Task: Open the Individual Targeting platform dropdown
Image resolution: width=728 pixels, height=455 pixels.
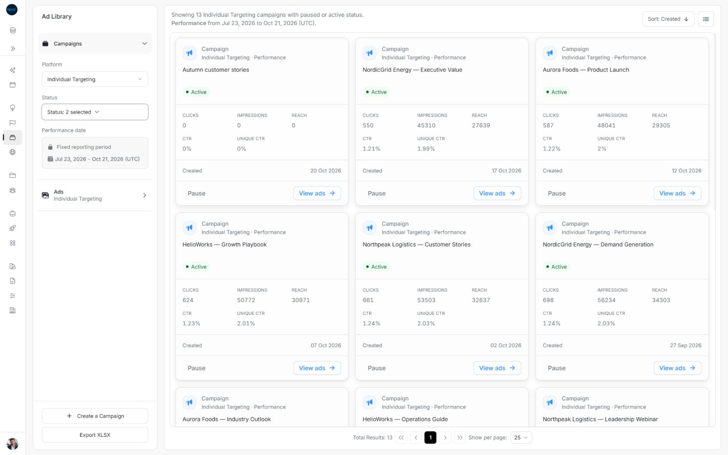Action: pyautogui.click(x=95, y=79)
